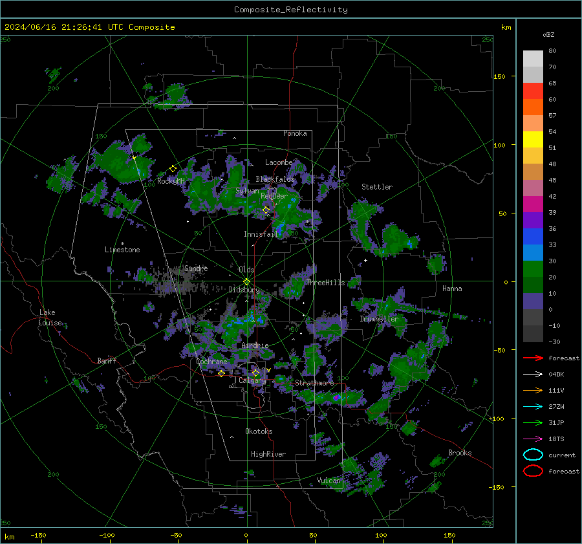Click the Sylvan label on the map
582x544 pixels.
tap(247, 191)
